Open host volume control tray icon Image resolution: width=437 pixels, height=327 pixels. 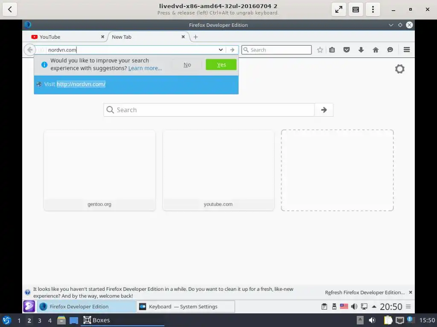pyautogui.click(x=372, y=320)
